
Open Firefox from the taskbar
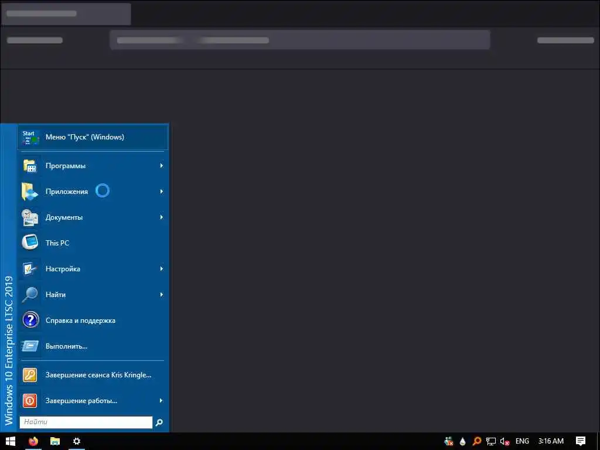click(33, 441)
